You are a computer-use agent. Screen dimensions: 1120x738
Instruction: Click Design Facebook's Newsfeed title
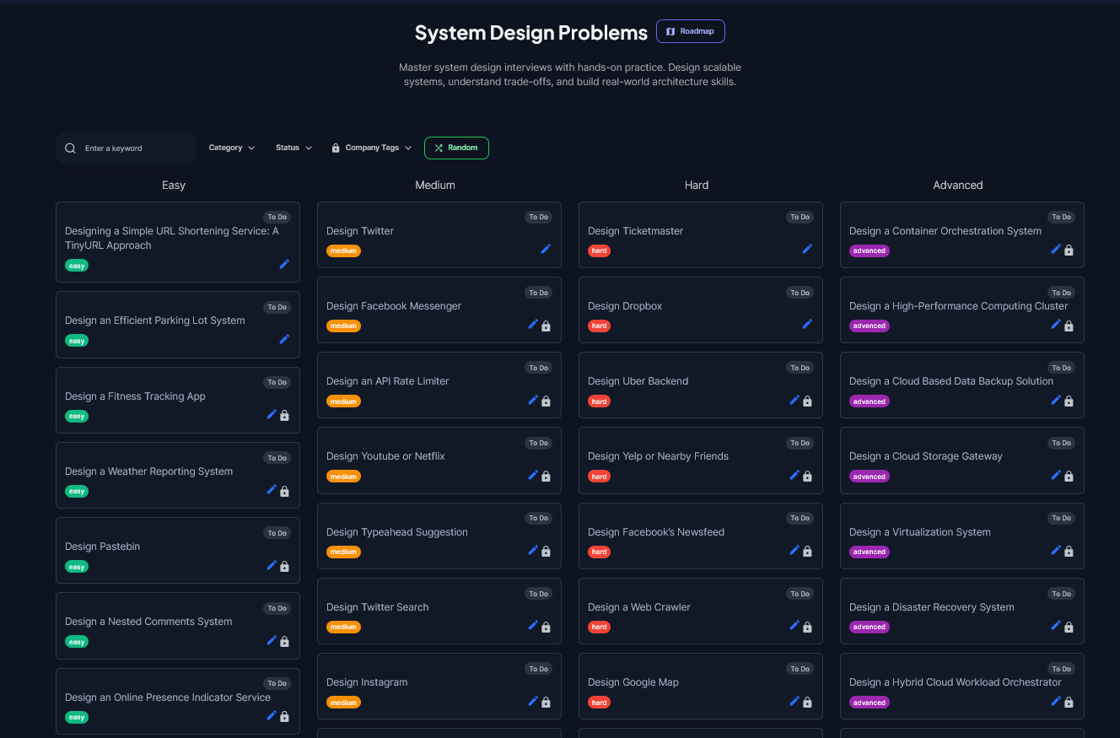[656, 532]
